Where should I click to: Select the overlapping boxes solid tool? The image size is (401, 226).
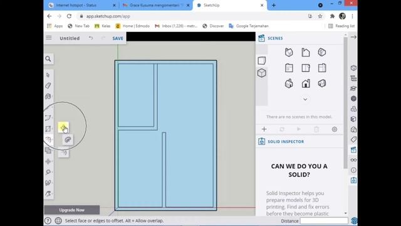coord(48,151)
